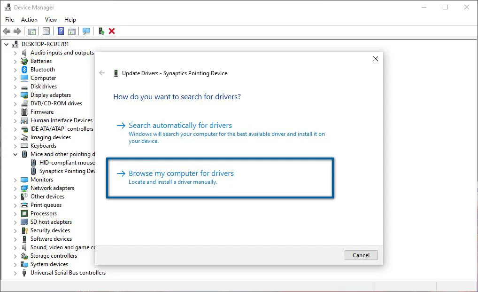Open the Action menu
The image size is (478, 292).
(x=29, y=19)
